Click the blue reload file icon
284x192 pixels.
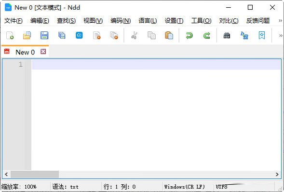coord(79,35)
